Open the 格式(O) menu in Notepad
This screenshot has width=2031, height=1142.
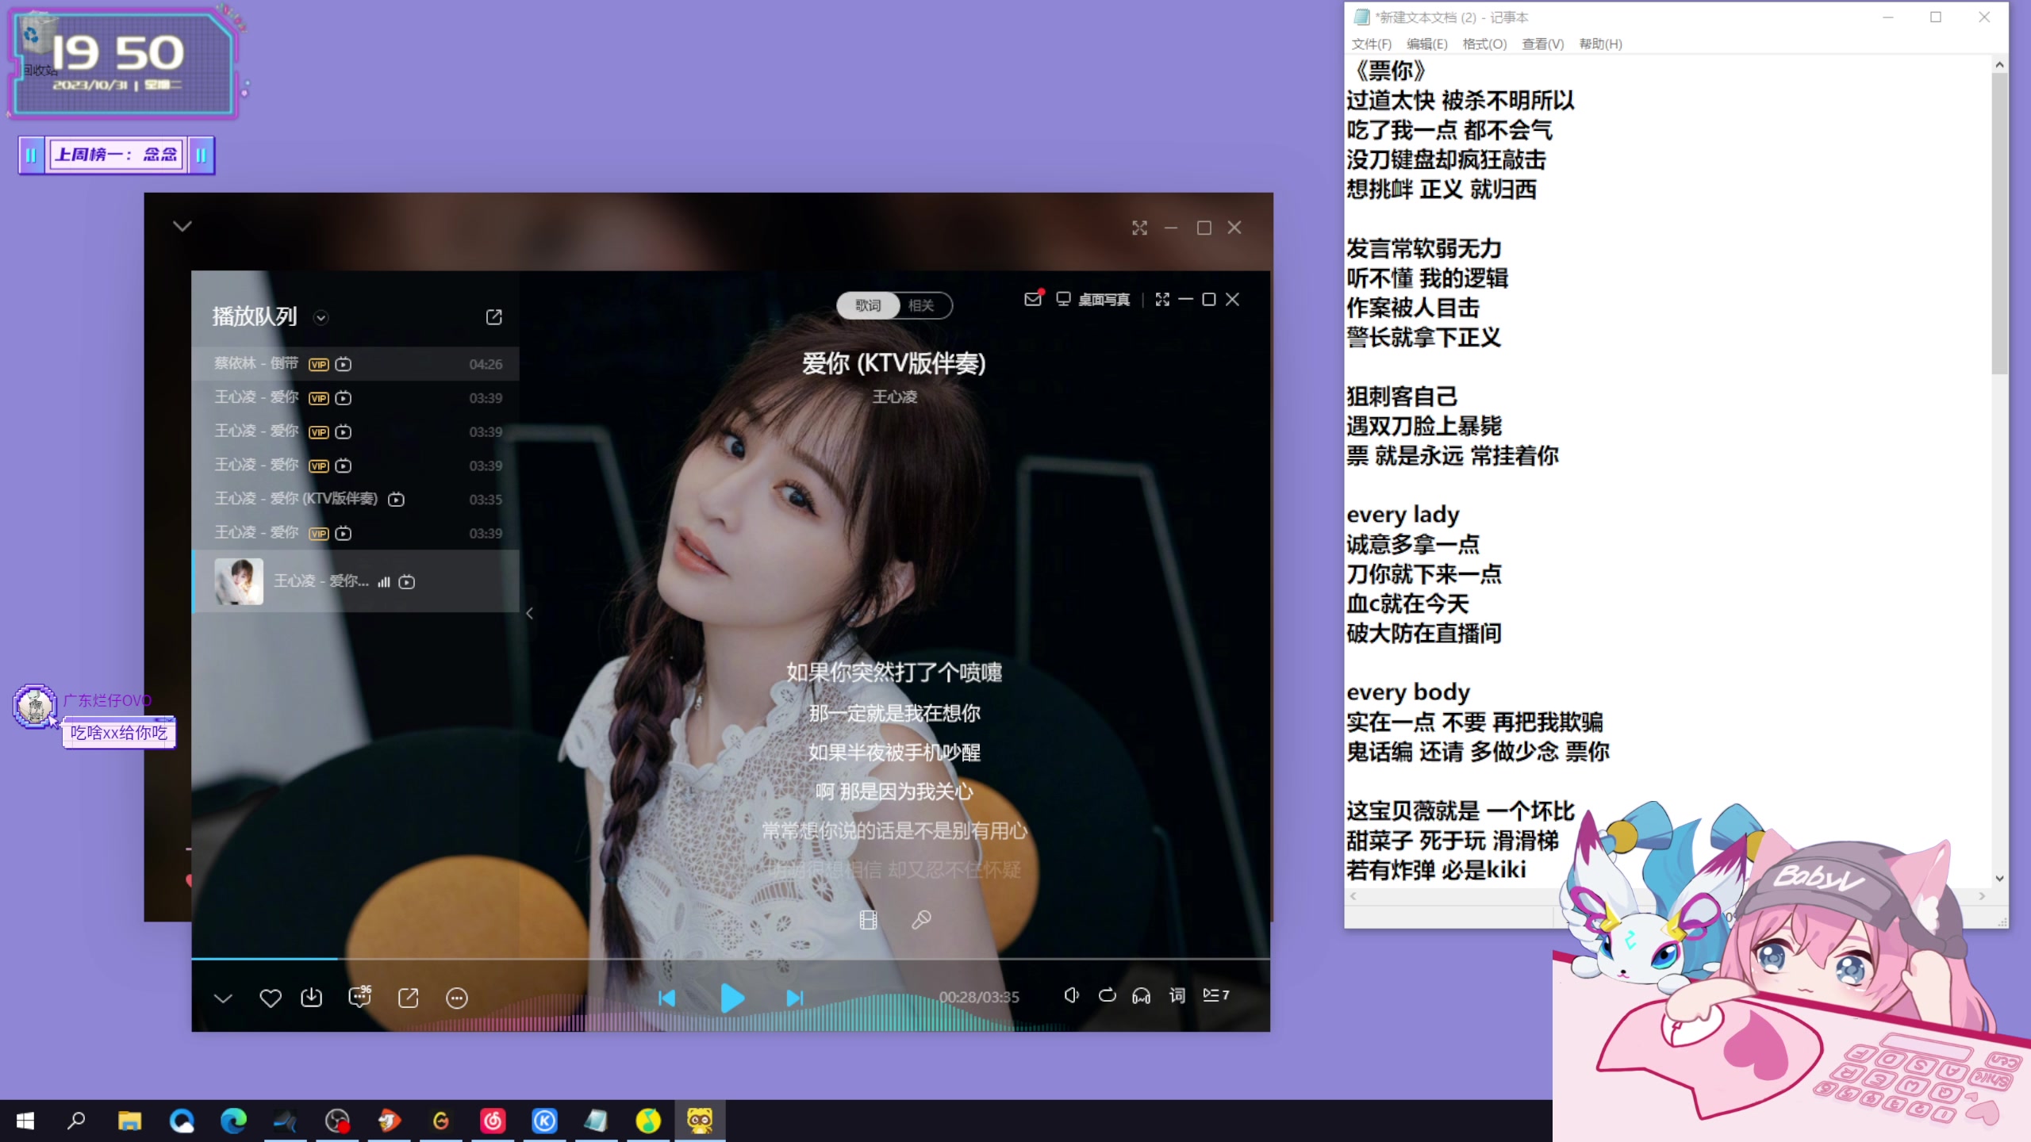click(x=1483, y=44)
